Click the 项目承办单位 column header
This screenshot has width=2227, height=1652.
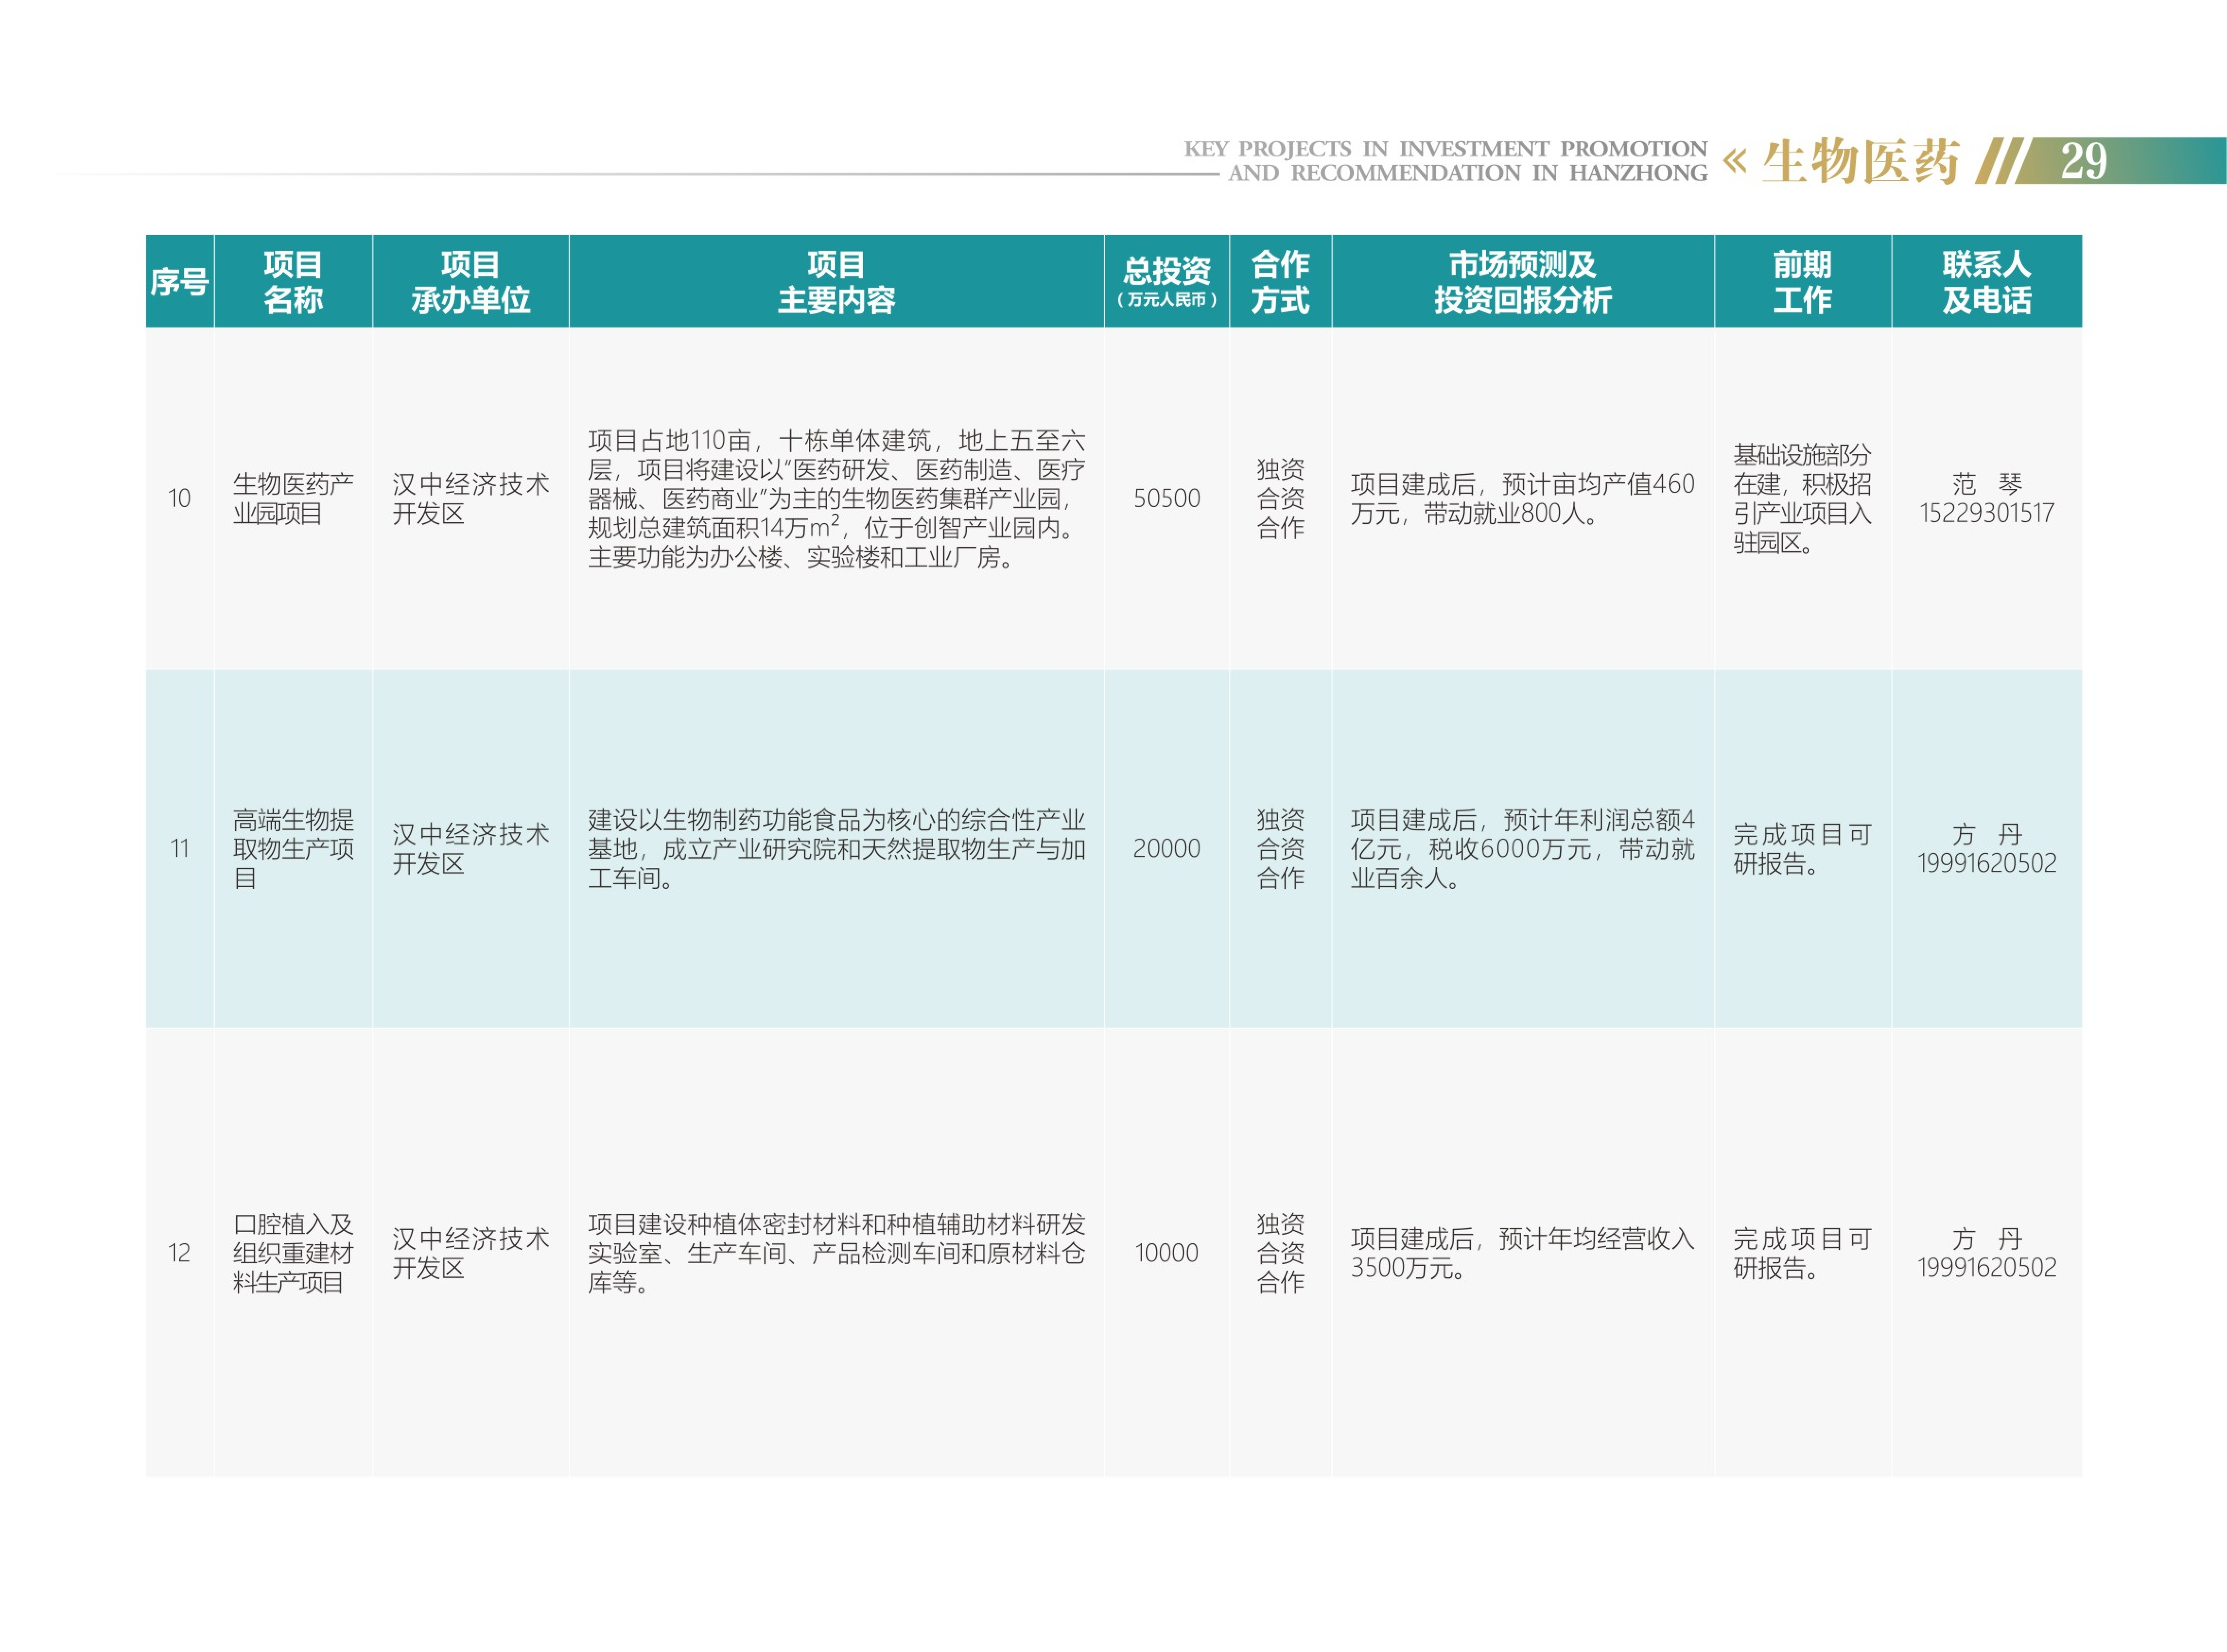click(470, 282)
